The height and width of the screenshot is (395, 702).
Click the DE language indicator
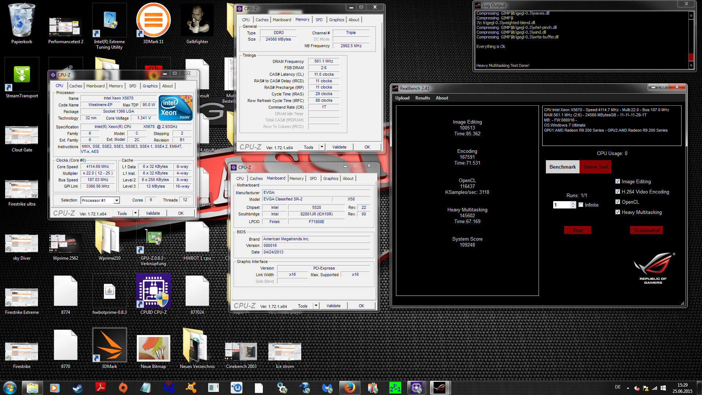click(618, 387)
